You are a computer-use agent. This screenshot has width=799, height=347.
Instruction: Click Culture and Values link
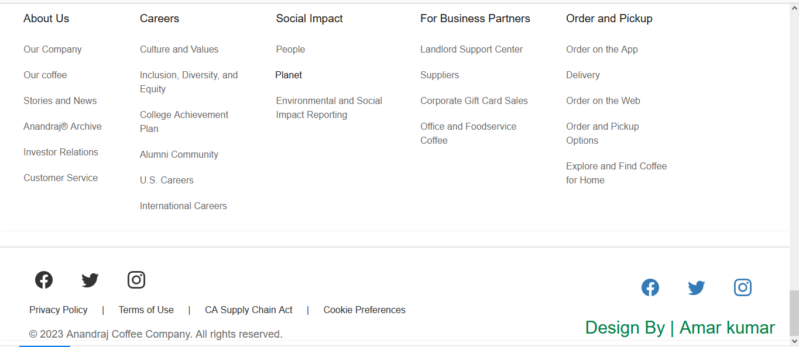[x=179, y=50]
